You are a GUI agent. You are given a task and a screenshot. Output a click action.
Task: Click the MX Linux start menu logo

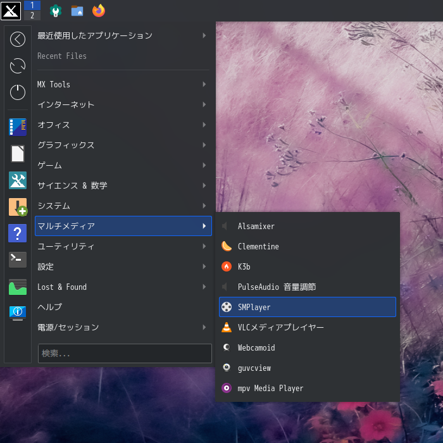pos(11,11)
